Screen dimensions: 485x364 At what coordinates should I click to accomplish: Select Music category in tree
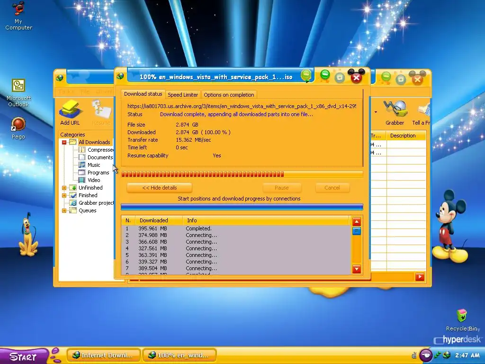[90, 165]
